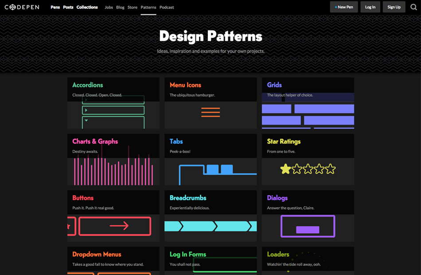
Task: Go to the Posts section
Action: point(68,7)
